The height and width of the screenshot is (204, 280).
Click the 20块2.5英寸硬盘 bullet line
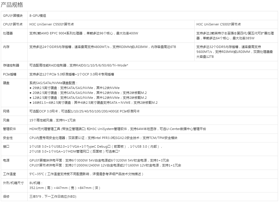pos(88,93)
